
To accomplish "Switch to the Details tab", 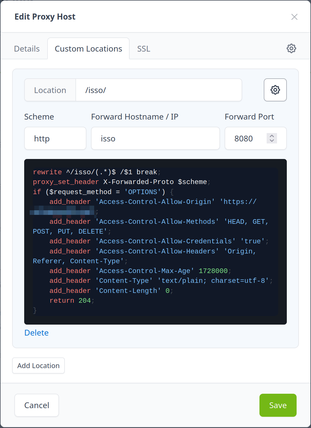I will (x=27, y=49).
